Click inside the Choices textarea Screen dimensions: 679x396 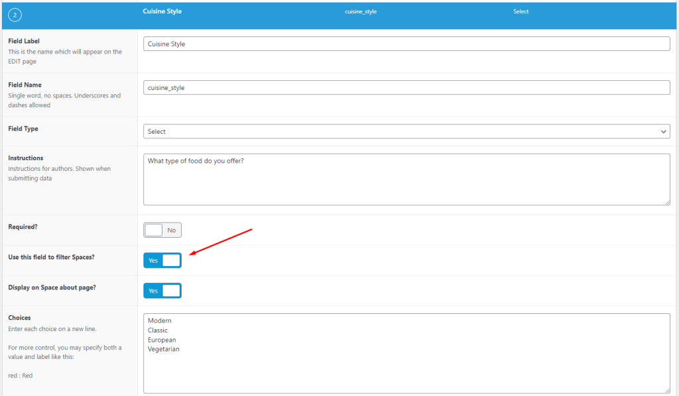pos(406,353)
